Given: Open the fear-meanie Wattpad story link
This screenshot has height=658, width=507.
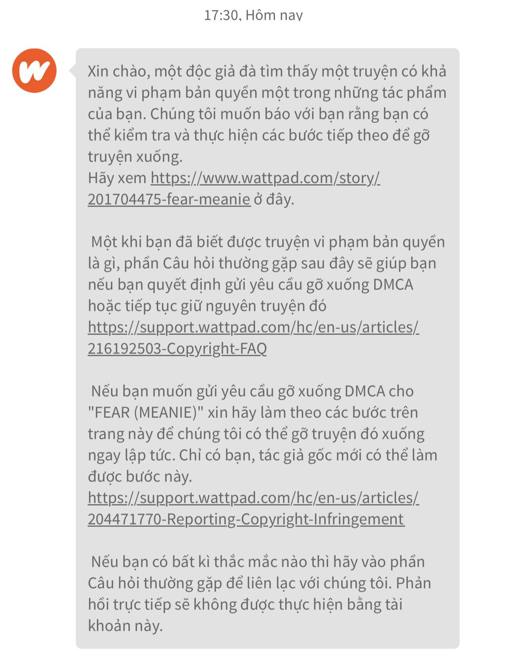Looking at the screenshot, I should pos(234,188).
